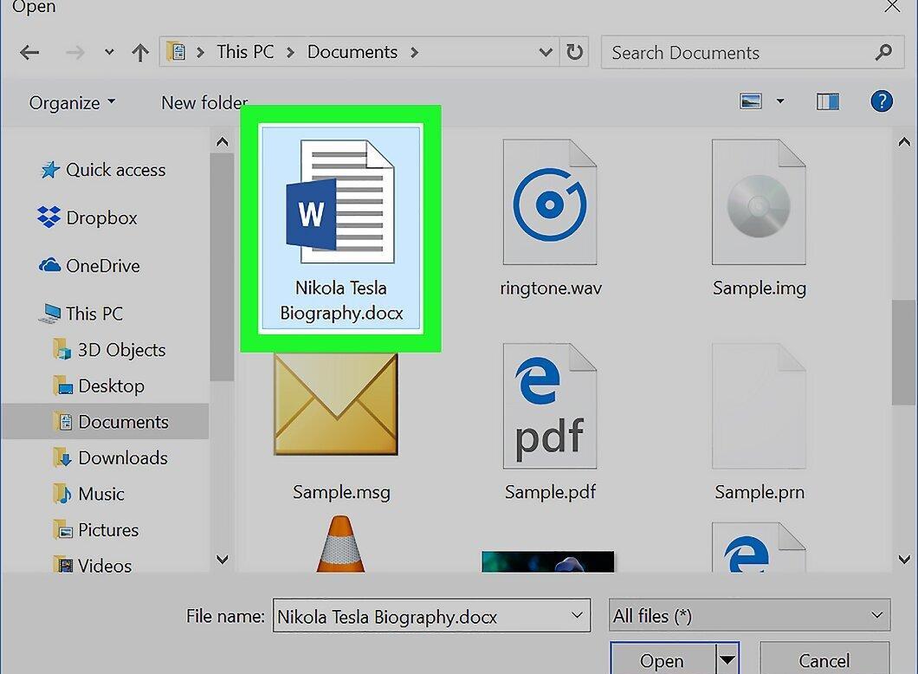Select the VLC cone file icon
The height and width of the screenshot is (674, 918).
[340, 543]
